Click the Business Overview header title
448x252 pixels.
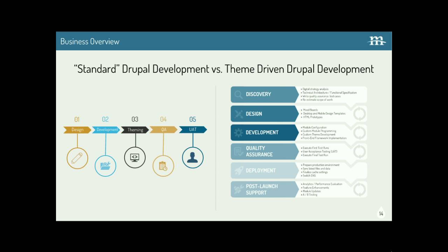(90, 41)
